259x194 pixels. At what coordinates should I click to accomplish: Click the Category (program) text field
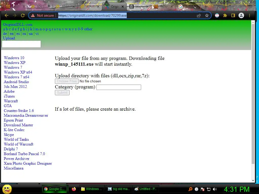click(x=119, y=87)
